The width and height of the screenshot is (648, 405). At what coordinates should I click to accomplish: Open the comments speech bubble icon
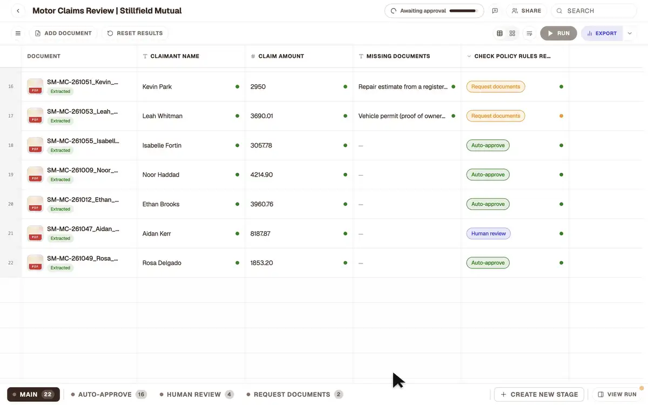(495, 11)
